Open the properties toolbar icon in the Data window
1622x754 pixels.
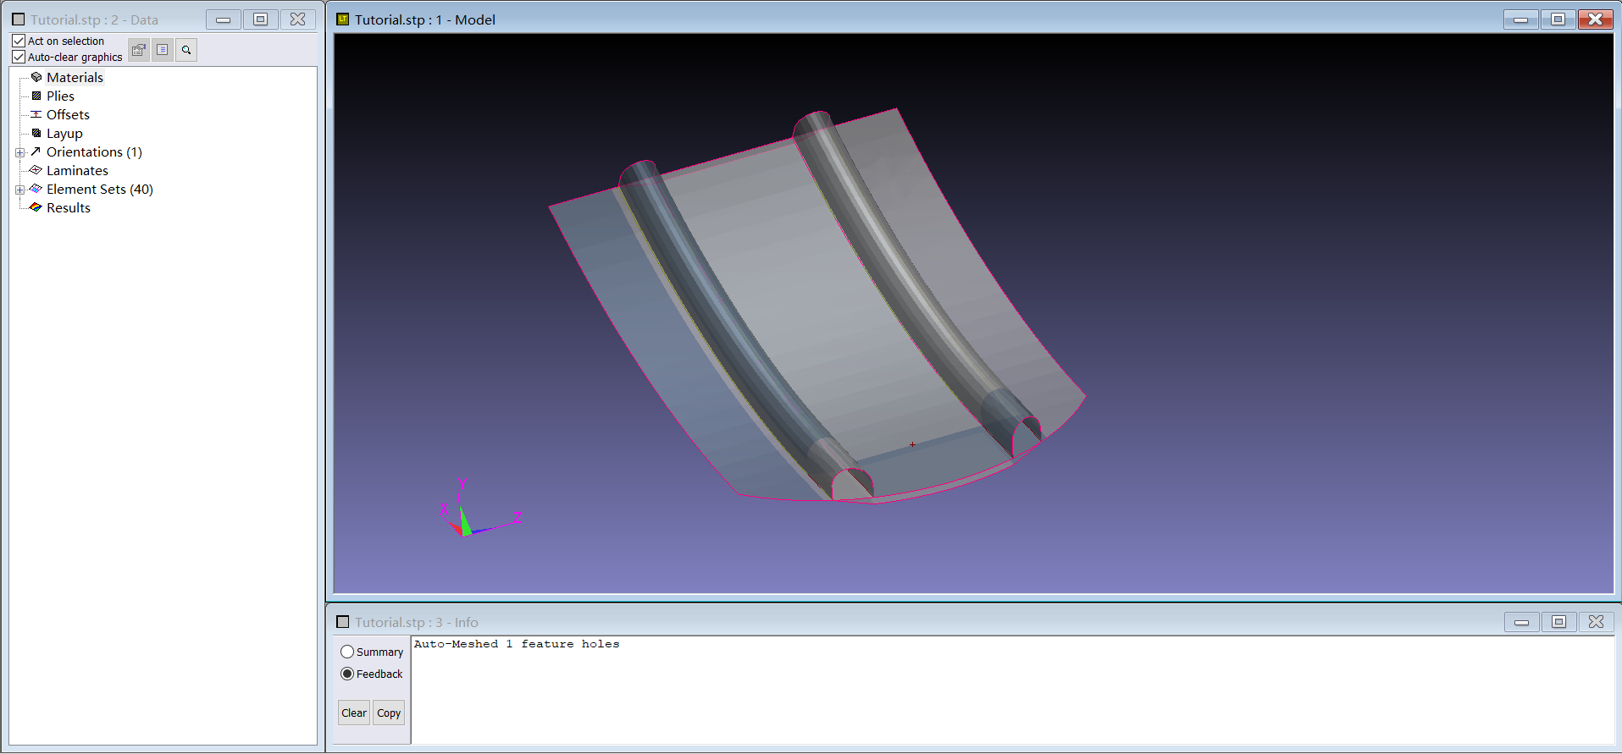tap(139, 50)
